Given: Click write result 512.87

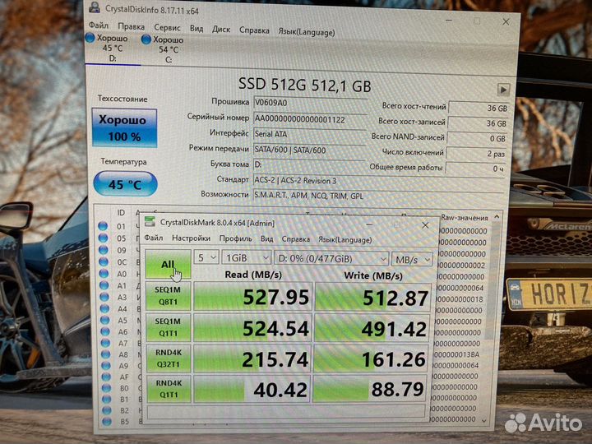Looking at the screenshot, I should tap(372, 298).
